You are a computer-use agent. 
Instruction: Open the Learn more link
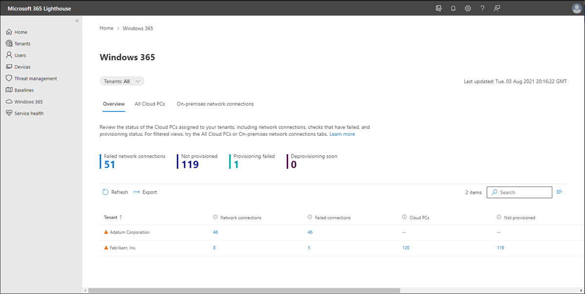(x=342, y=134)
